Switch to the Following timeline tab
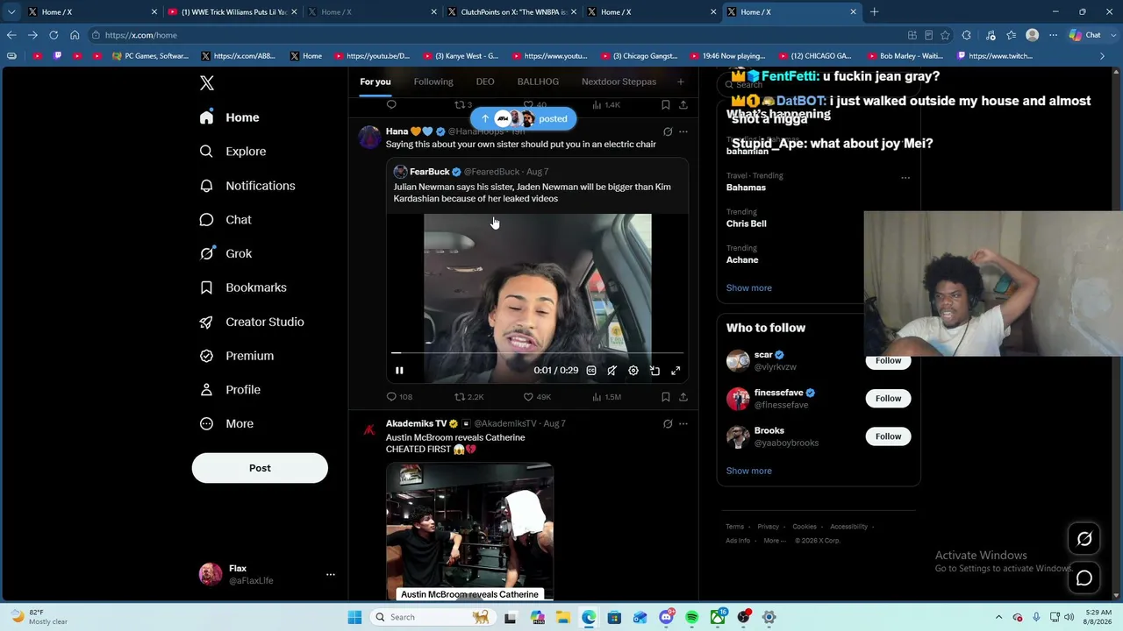The image size is (1123, 631). [x=433, y=82]
